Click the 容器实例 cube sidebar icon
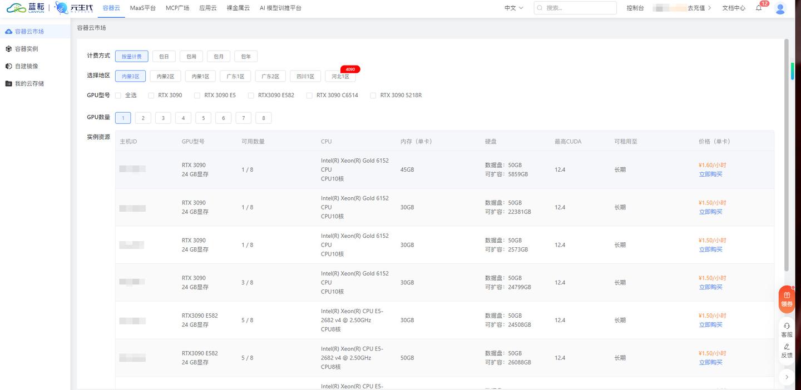Screen dimensions: 801x390 [8, 49]
